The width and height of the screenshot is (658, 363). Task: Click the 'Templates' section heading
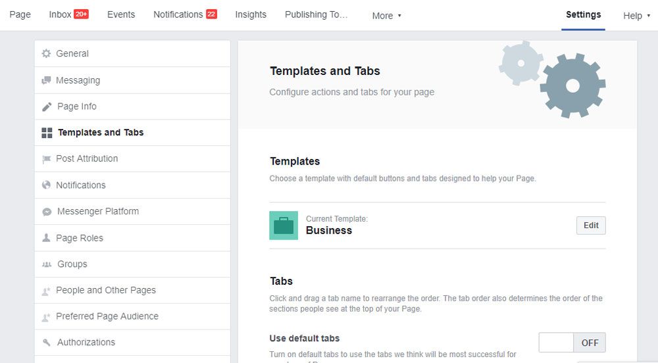tap(295, 161)
